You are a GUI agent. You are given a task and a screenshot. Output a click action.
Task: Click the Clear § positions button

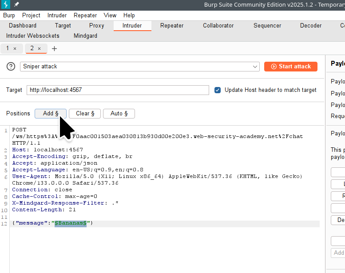(85, 114)
